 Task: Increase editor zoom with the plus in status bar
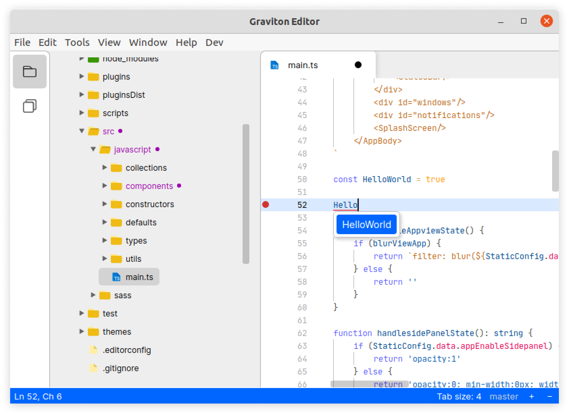pyautogui.click(x=531, y=396)
